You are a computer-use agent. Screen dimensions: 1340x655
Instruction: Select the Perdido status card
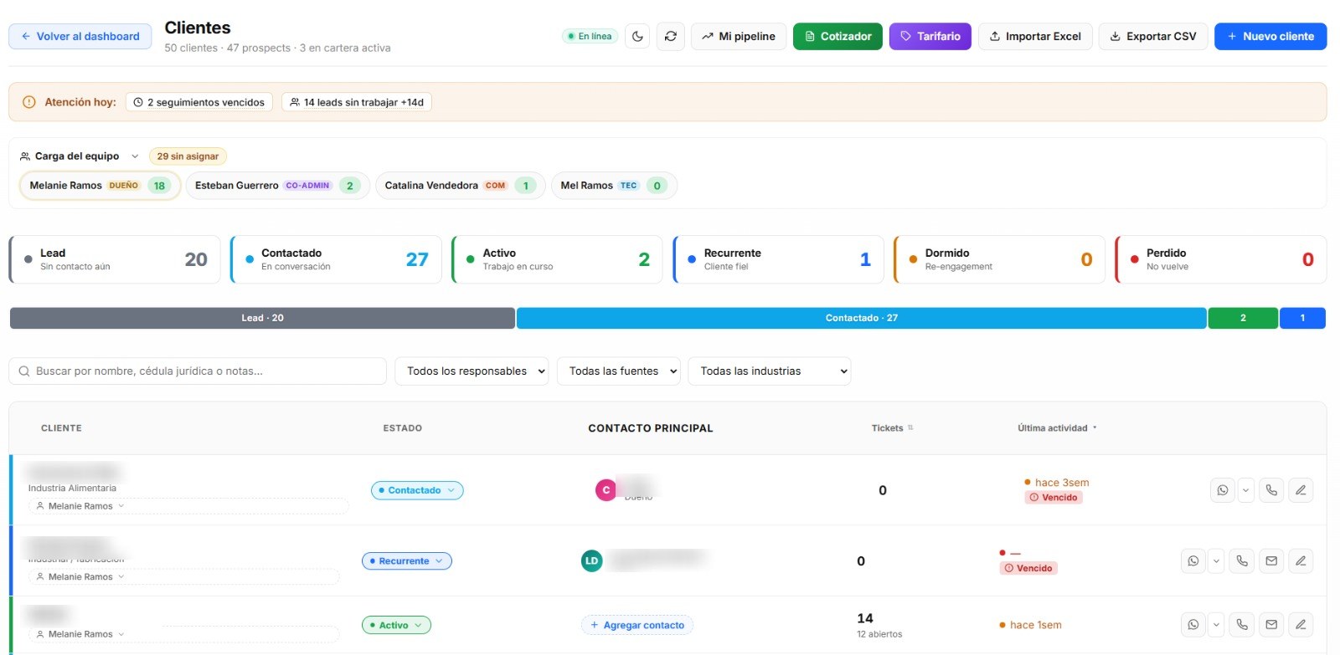tap(1221, 259)
